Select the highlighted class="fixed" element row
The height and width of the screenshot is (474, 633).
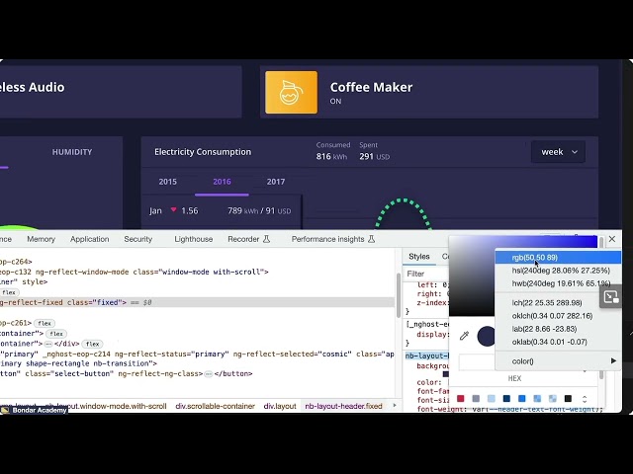point(197,302)
